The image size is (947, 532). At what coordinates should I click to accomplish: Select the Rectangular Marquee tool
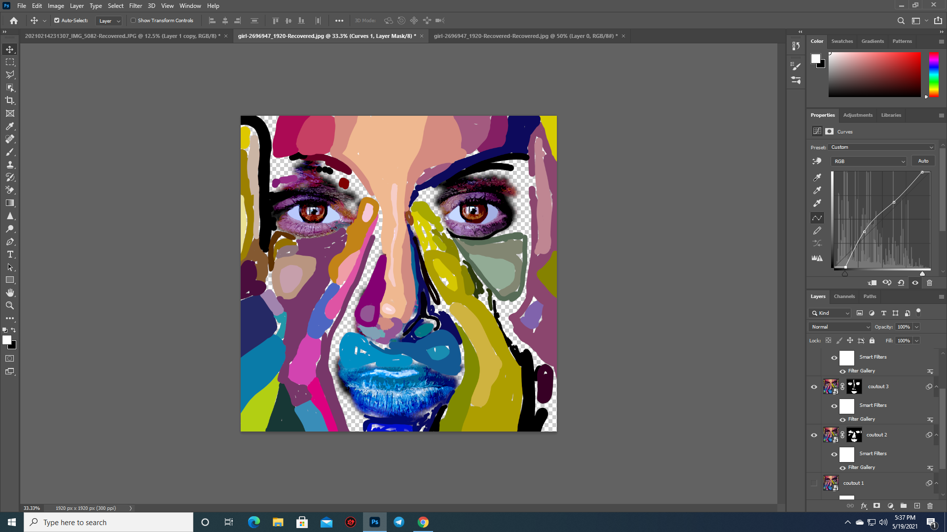(x=10, y=62)
